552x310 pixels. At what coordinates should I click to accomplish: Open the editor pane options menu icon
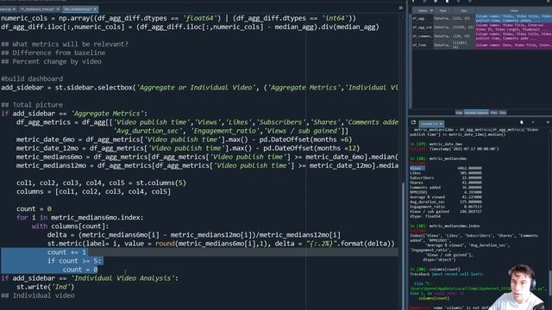[400, 8]
